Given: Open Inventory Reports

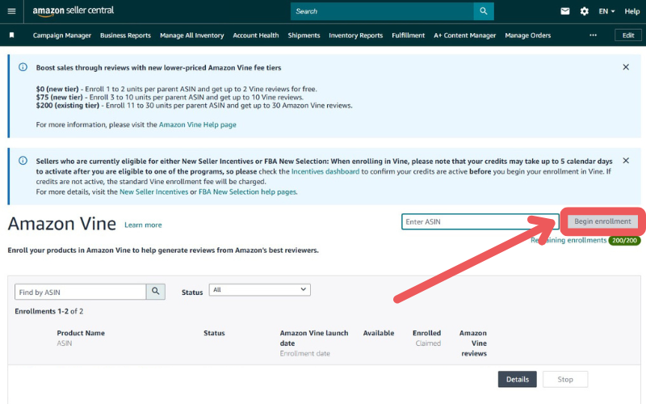Looking at the screenshot, I should coord(355,36).
